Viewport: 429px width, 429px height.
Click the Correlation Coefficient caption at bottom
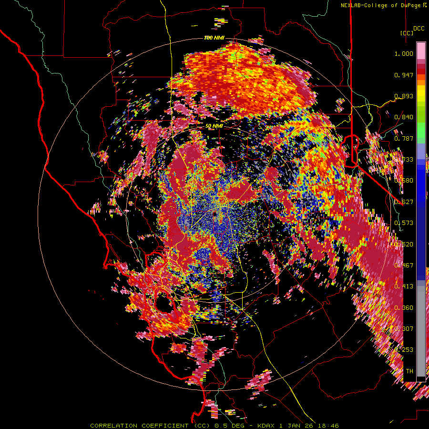click(x=214, y=426)
